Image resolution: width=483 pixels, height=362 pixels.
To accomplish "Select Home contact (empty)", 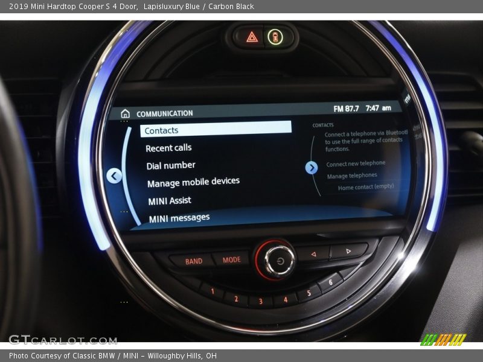I will (x=366, y=187).
